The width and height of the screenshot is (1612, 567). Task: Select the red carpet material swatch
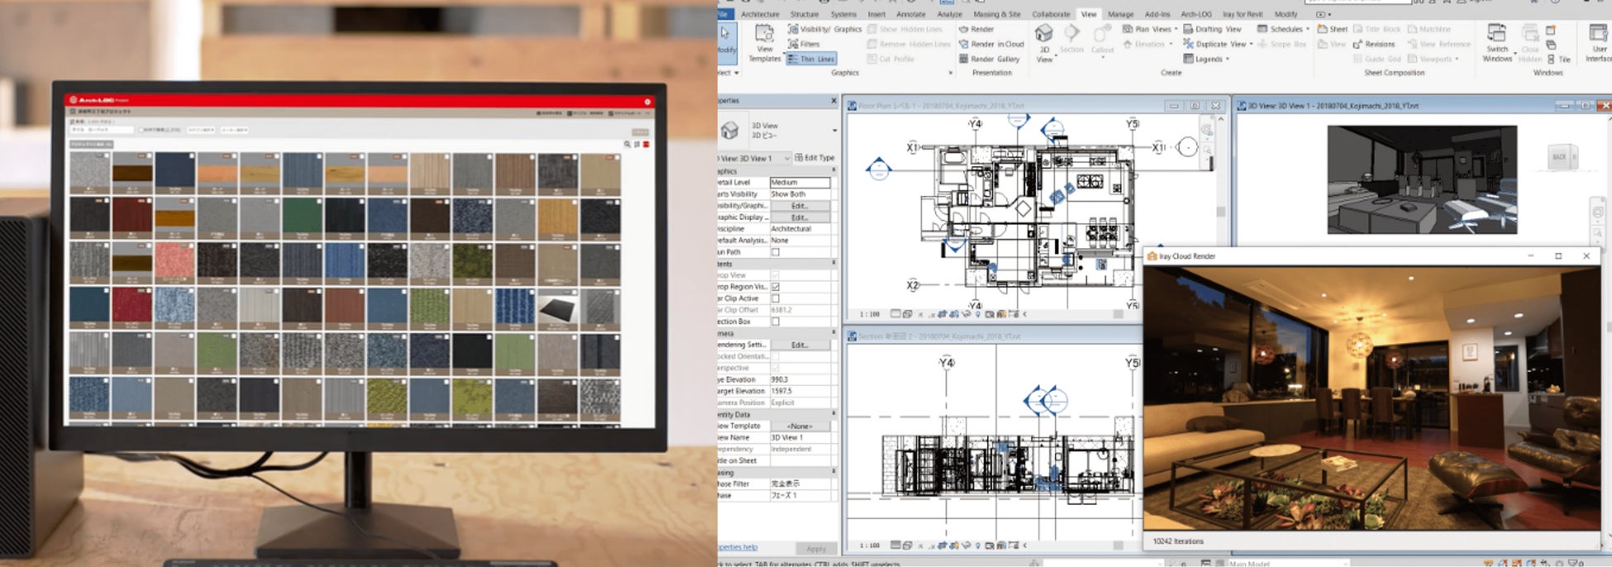click(132, 305)
